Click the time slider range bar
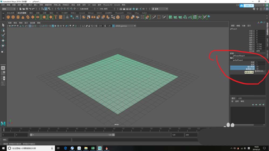 tap(72, 135)
